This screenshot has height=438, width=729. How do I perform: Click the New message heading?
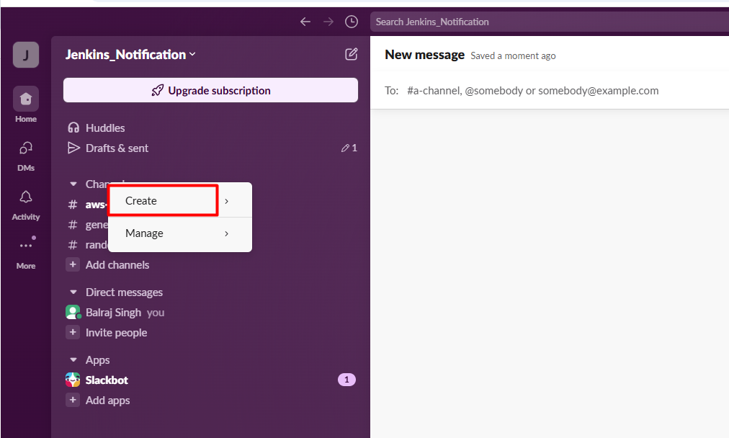424,55
